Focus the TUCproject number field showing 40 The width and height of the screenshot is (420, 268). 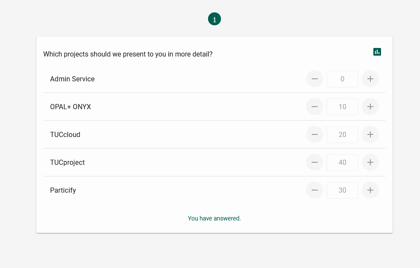(343, 163)
